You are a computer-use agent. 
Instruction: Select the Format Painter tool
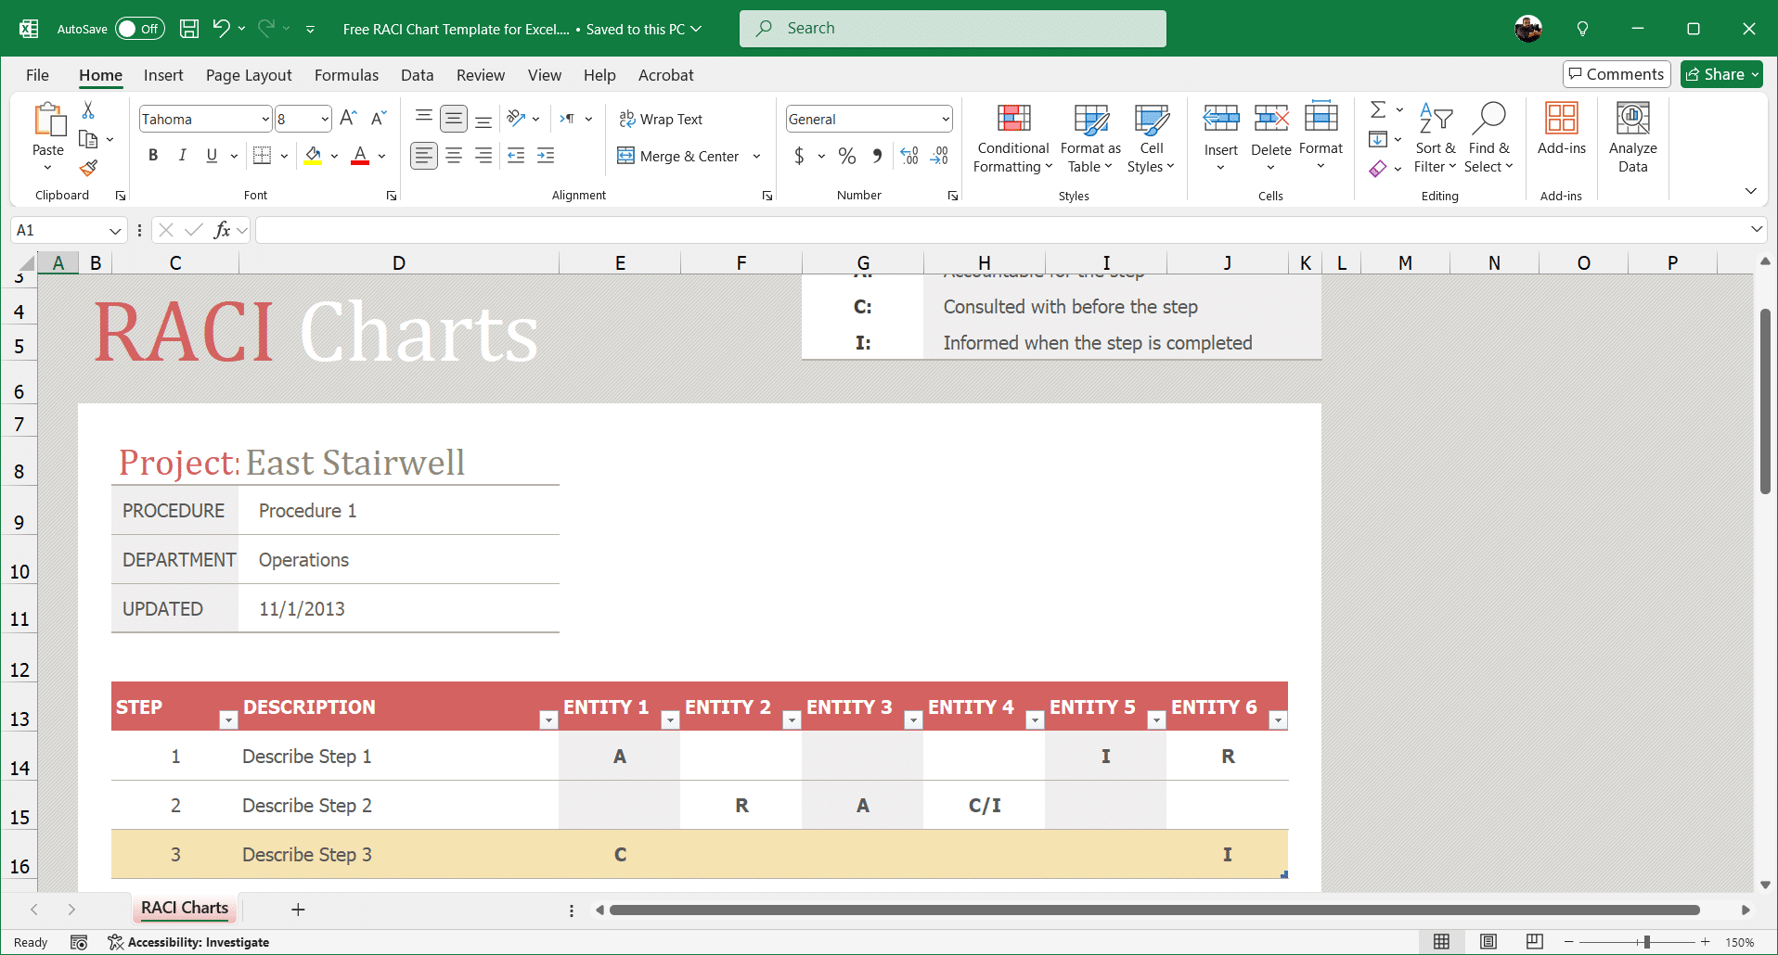[x=88, y=168]
